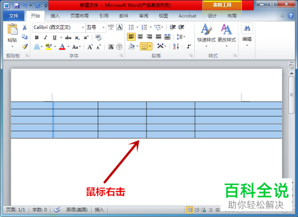Click the Clear Formatting eraser icon

[98, 37]
